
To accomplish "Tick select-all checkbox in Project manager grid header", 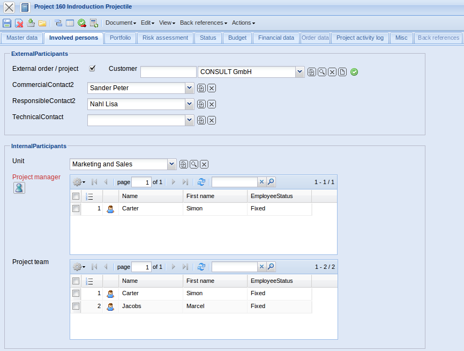I will (x=76, y=196).
